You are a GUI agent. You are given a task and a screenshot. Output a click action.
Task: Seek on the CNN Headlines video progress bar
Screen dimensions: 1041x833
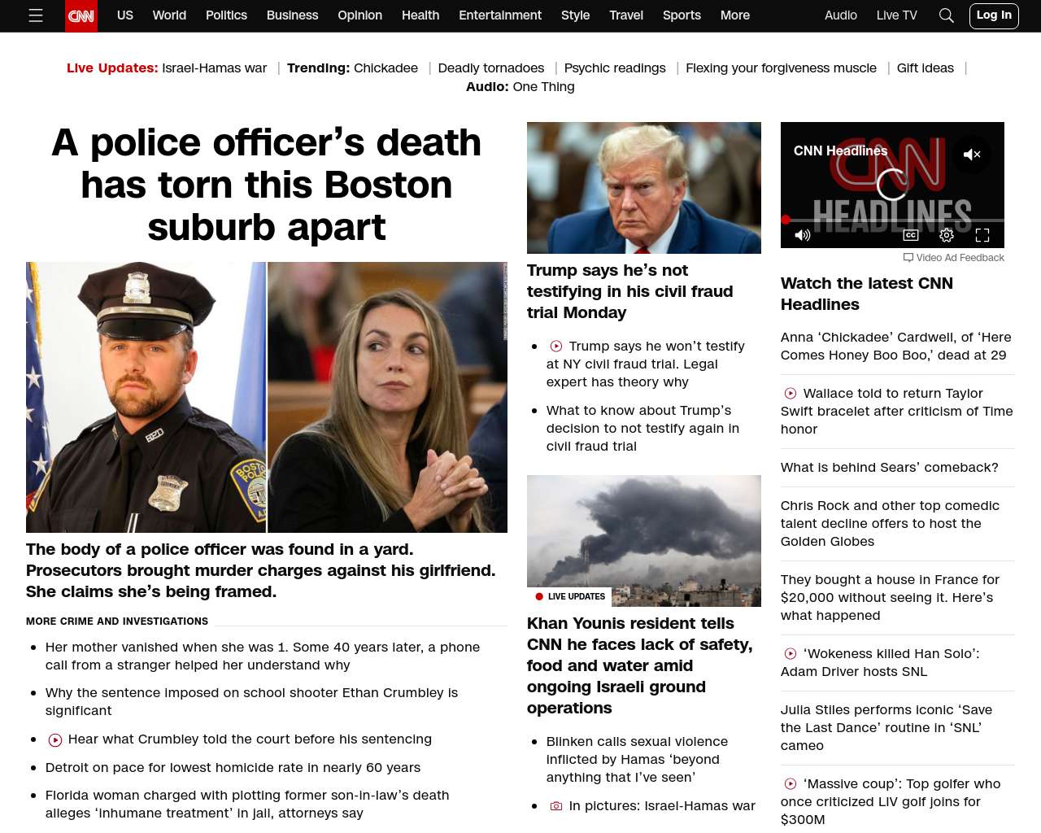coord(892,220)
